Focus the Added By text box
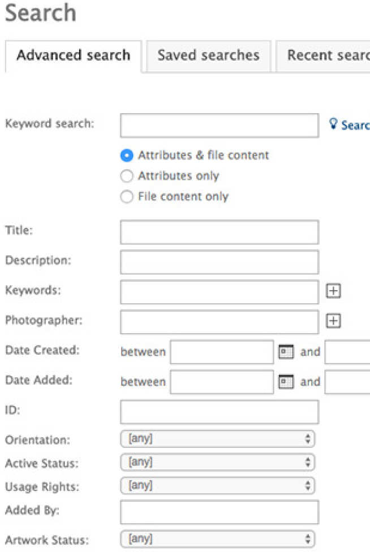The width and height of the screenshot is (370, 552). pos(219,512)
